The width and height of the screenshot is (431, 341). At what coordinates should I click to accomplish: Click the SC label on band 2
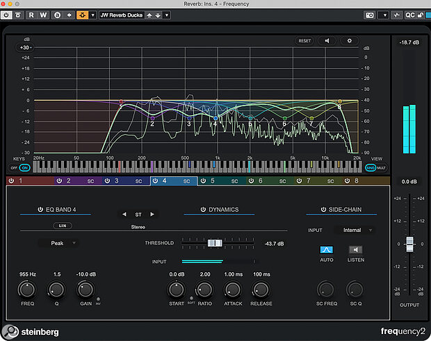click(x=90, y=181)
